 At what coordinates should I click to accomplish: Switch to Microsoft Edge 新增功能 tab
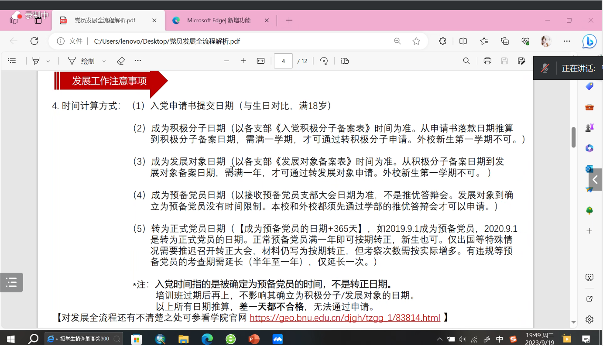click(x=218, y=21)
